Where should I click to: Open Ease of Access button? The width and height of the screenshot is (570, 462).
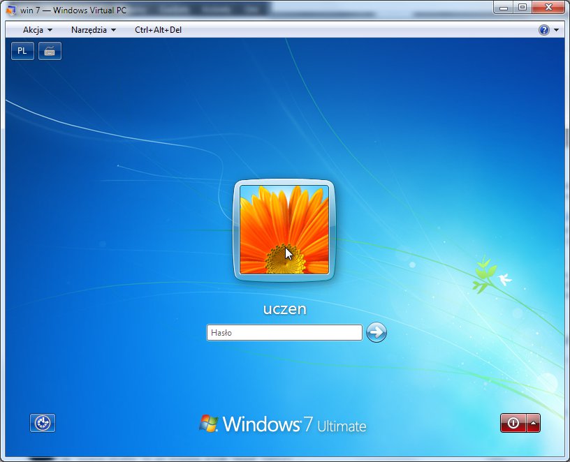tap(43, 423)
